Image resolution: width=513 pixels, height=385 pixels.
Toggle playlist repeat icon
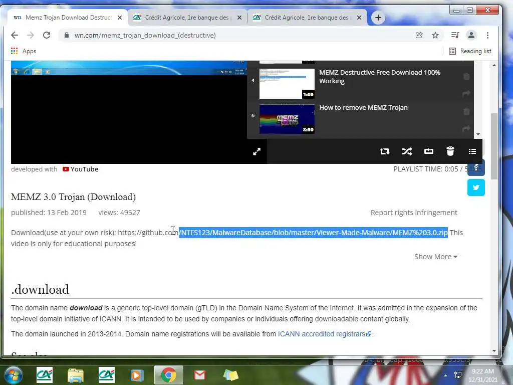(384, 151)
